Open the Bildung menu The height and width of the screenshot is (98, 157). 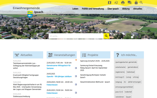click(126, 9)
